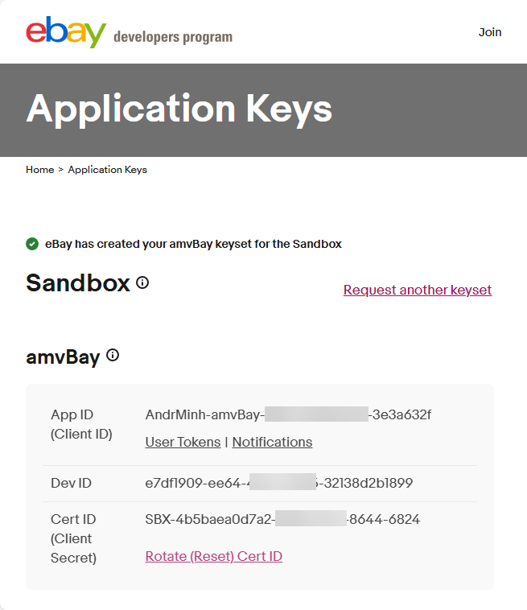527x610 pixels.
Task: Open User Tokens link
Action: [183, 442]
